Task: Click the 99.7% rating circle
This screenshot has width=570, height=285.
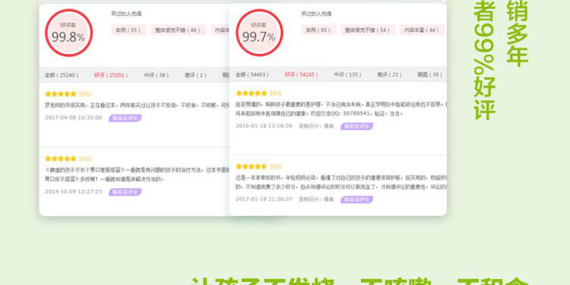Action: [x=259, y=33]
